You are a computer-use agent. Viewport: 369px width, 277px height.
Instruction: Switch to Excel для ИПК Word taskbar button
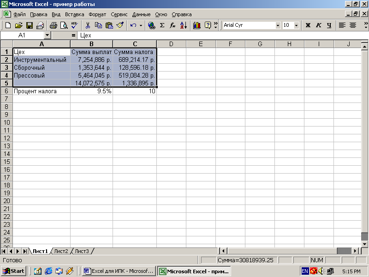(x=119, y=271)
